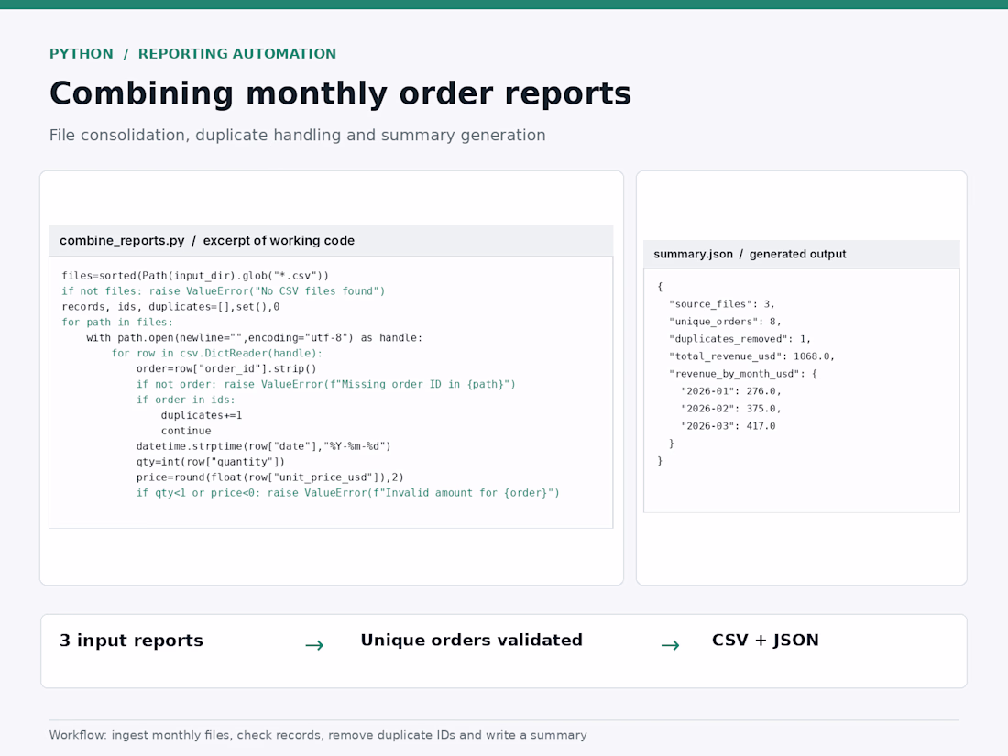
Task: Click the "PYTHON" breadcrumb text
Action: [81, 53]
